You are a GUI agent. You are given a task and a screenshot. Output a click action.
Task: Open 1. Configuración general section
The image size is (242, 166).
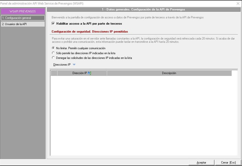(23, 18)
